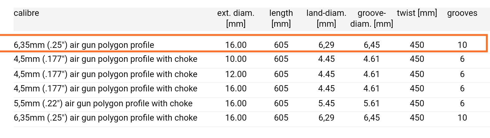Select 6,35mm (.25") polygon profile with choke entry
The image size is (490, 138).
coord(105,118)
